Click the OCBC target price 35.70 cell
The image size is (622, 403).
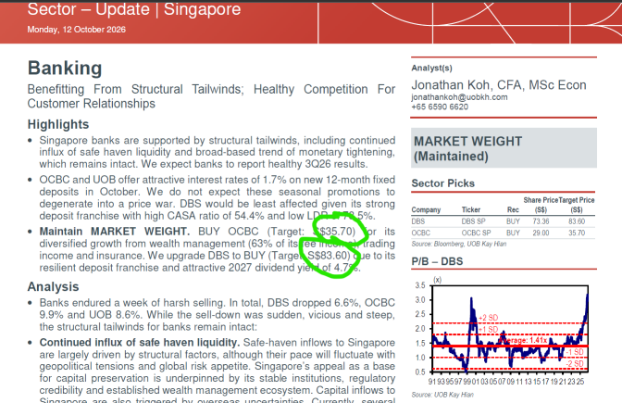click(x=577, y=233)
